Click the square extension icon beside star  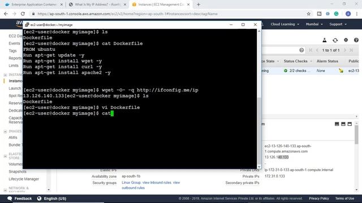[319, 14]
